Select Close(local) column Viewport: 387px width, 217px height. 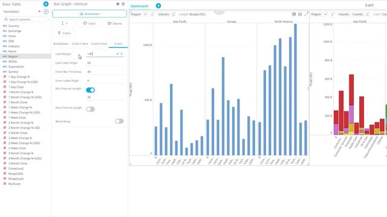click(x=16, y=169)
